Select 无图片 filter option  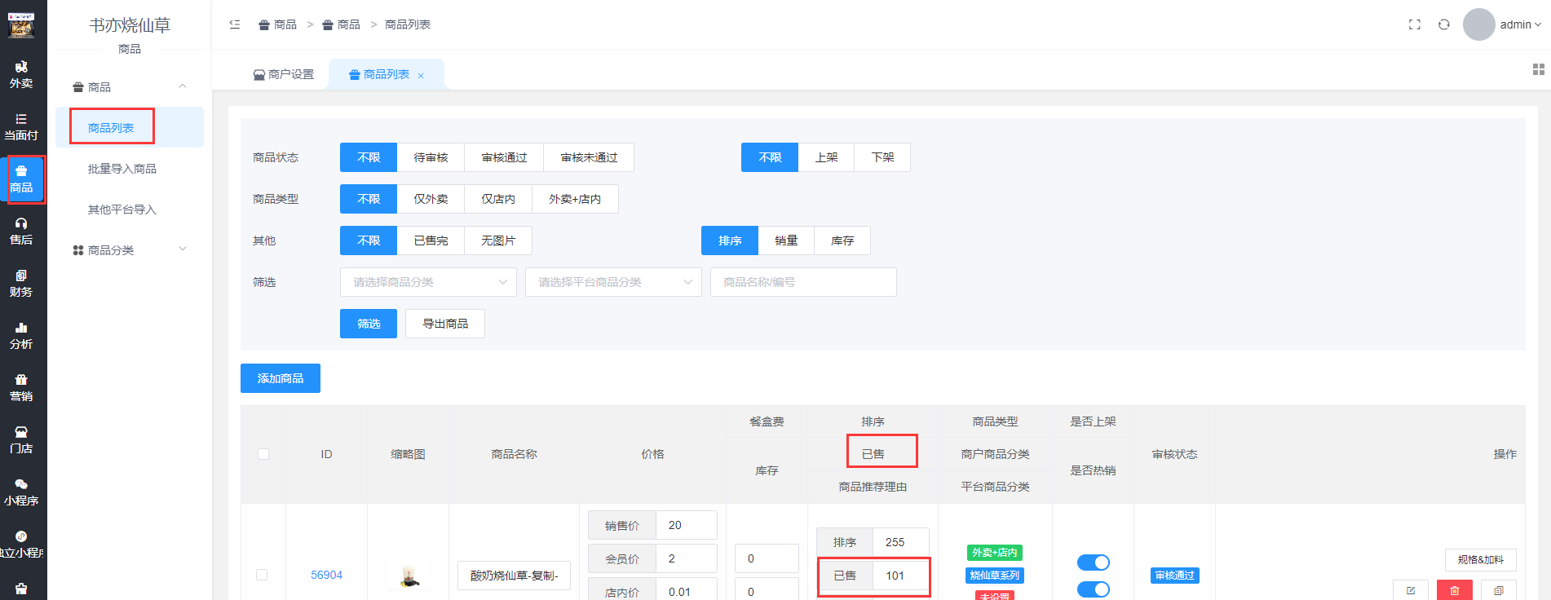[498, 240]
